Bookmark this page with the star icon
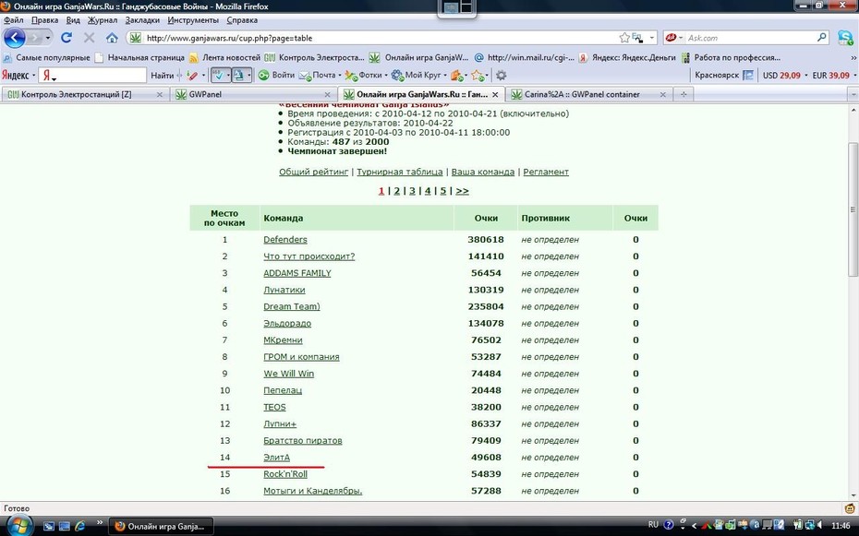 pyautogui.click(x=624, y=38)
